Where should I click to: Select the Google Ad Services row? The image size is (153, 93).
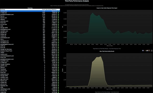click(x=30, y=49)
